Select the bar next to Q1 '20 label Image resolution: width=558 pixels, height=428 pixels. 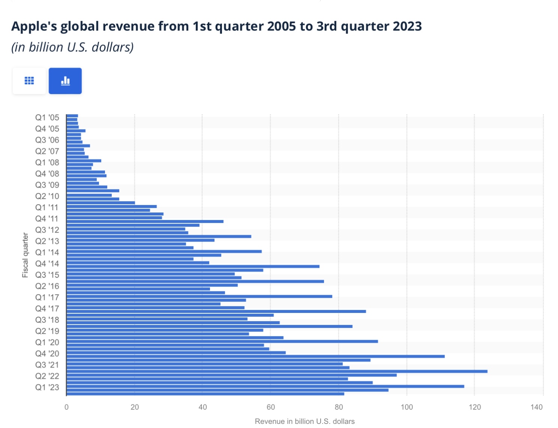tap(222, 341)
